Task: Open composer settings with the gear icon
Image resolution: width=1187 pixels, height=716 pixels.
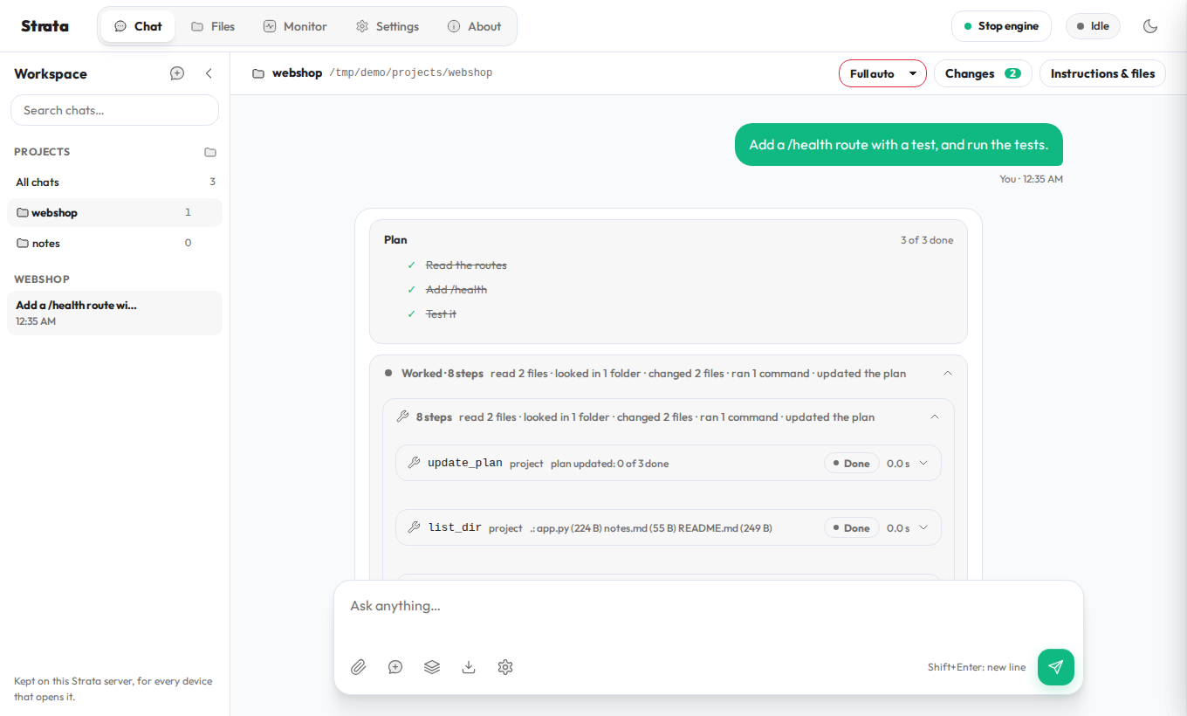Action: pyautogui.click(x=505, y=667)
